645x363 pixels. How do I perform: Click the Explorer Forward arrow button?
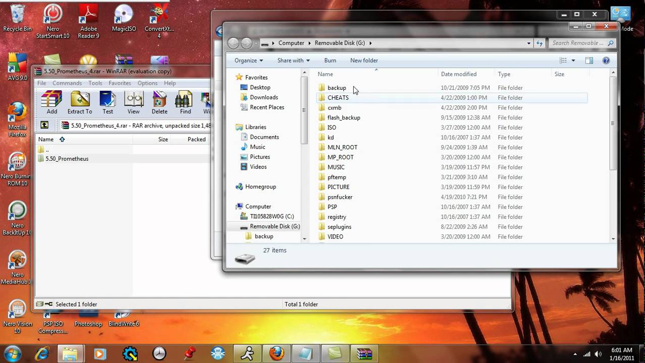(x=246, y=43)
